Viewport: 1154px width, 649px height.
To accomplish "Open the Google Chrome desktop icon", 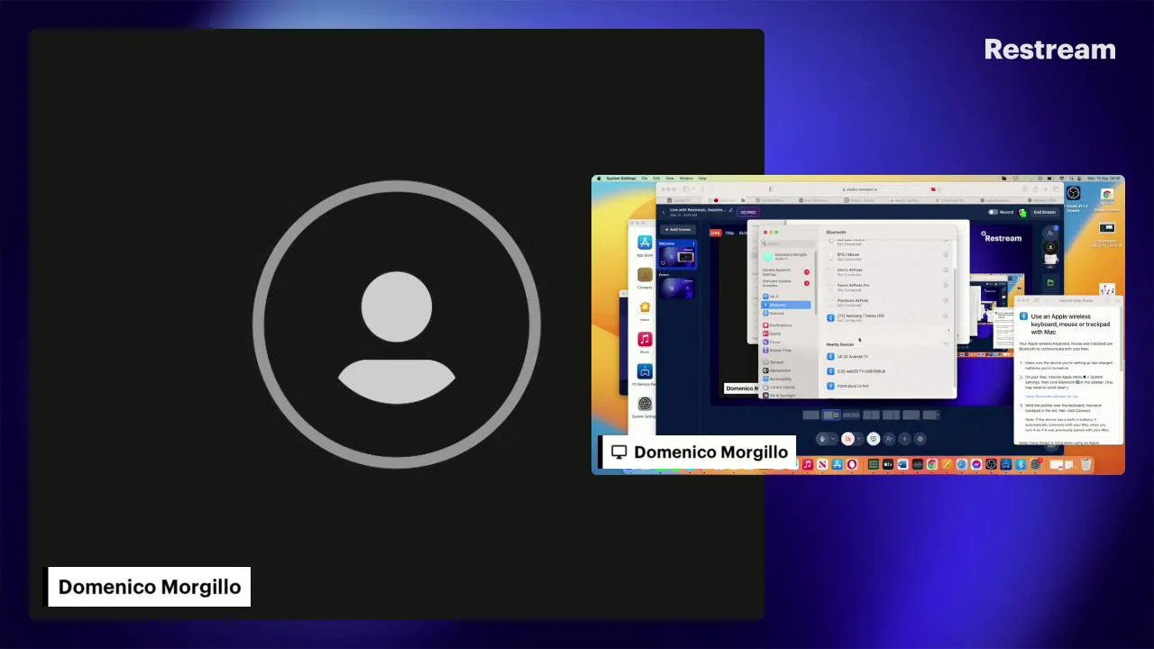I will (x=1107, y=195).
